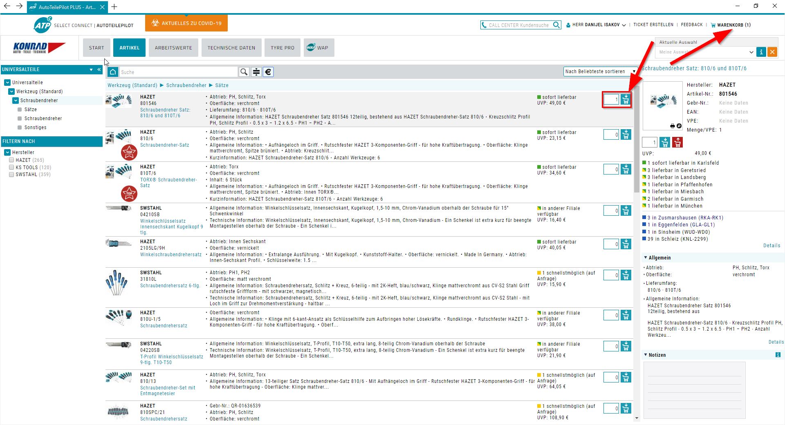Collapse the Universalteile tree node
Image resolution: width=785 pixels, height=425 pixels.
7,83
